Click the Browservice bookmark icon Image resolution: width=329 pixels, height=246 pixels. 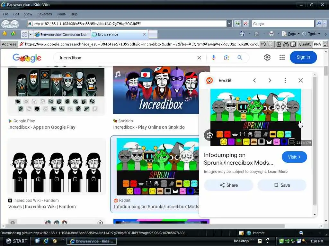click(271, 44)
